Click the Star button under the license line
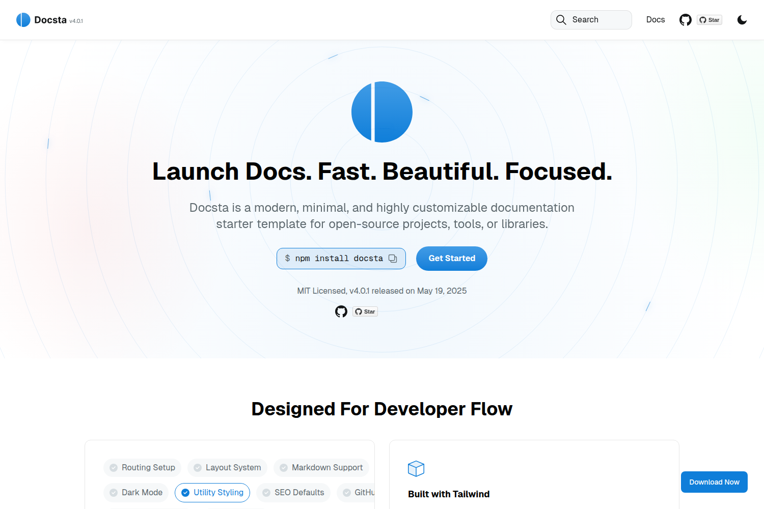This screenshot has width=764, height=509. click(365, 312)
